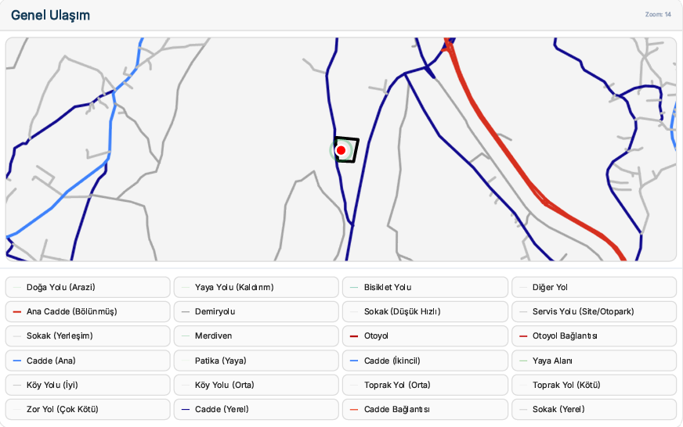Toggle the Cadde (Yerel) legend entry
Screen dimensions: 683x427
[x=256, y=409]
